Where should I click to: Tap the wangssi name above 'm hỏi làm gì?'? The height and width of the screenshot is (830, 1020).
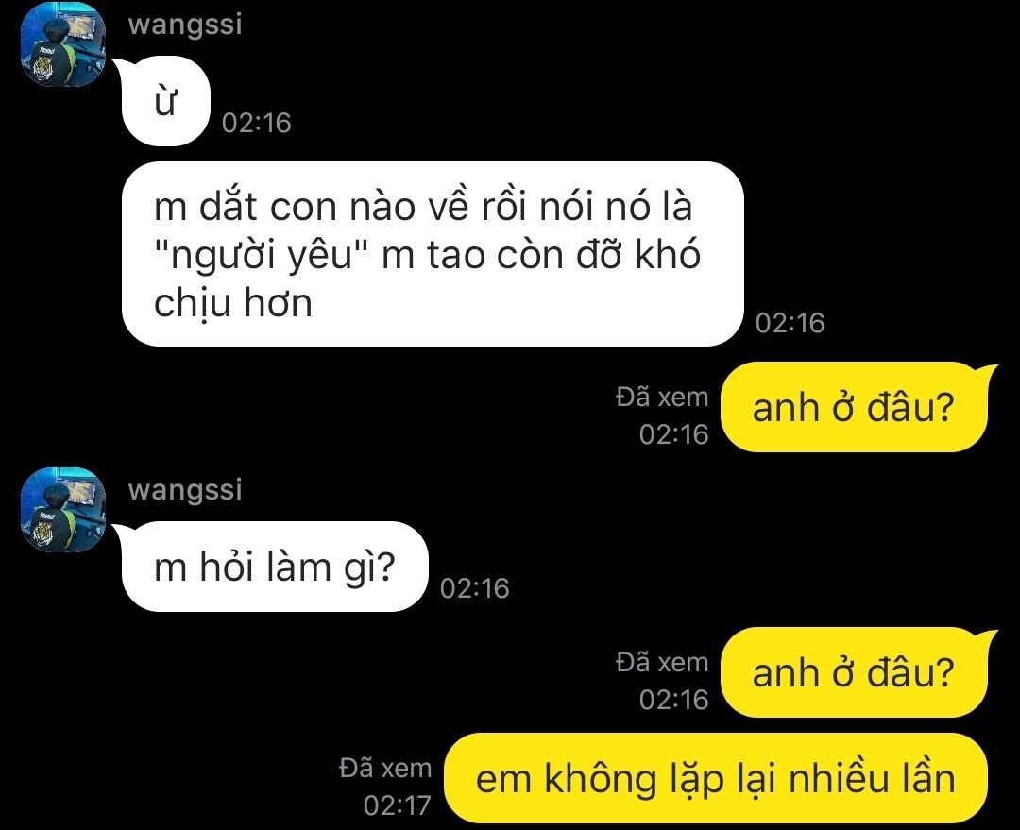[185, 490]
